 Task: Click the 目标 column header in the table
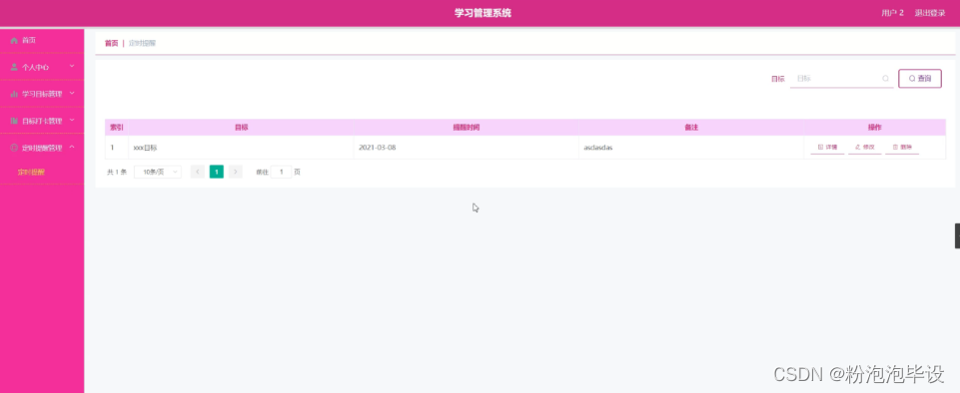click(241, 128)
